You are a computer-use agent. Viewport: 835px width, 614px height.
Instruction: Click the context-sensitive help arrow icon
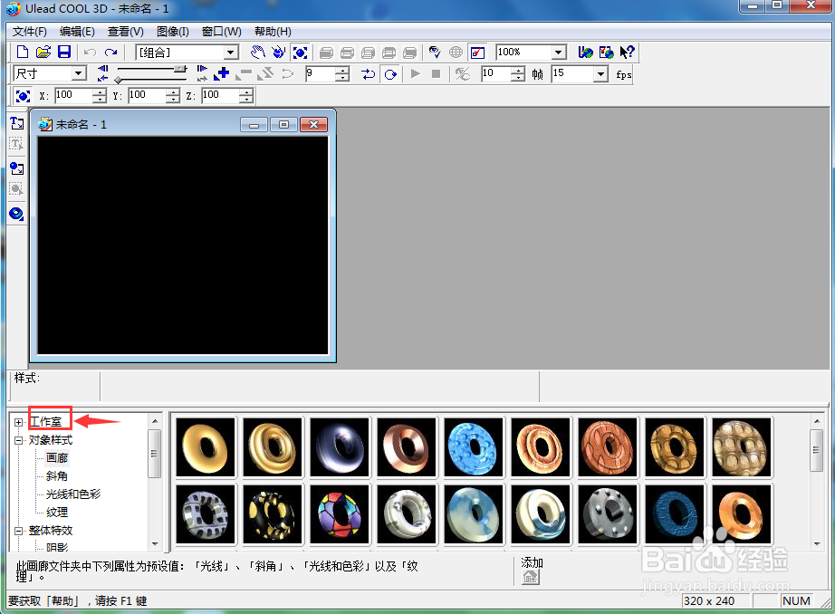click(627, 53)
